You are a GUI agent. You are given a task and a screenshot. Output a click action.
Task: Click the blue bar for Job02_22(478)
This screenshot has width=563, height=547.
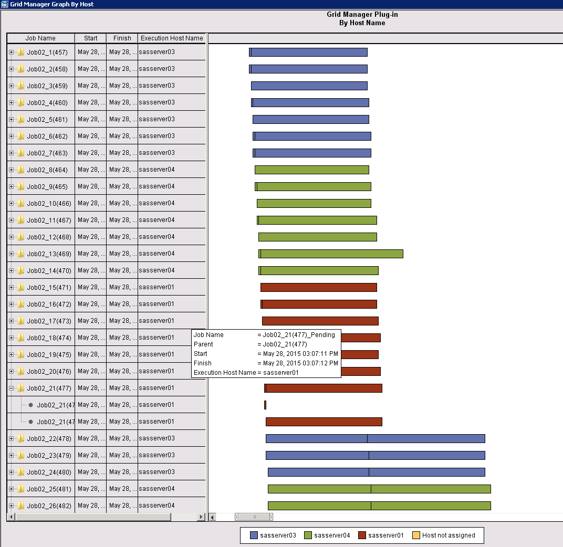[375, 439]
